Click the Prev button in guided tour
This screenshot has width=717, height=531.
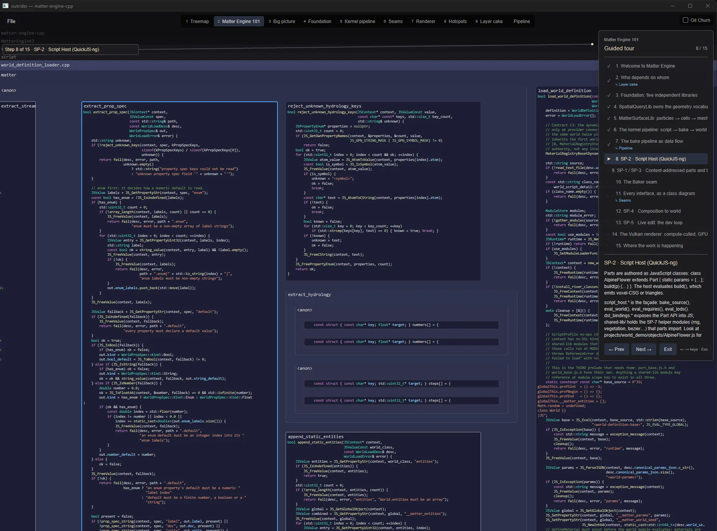click(616, 349)
